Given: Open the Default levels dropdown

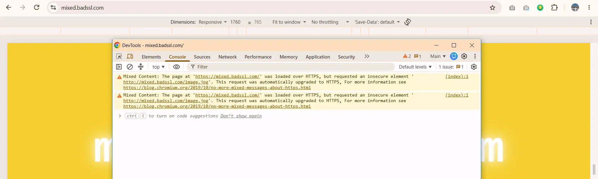Looking at the screenshot, I should coord(415,67).
